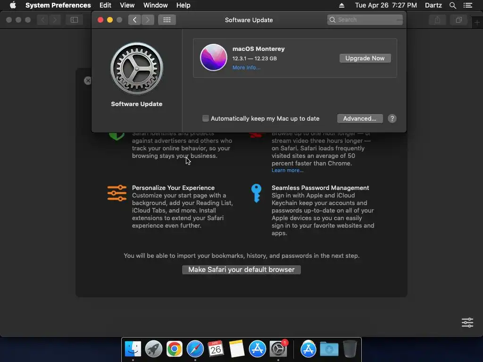Open Safari start page settings sliders icon

[x=467, y=322]
